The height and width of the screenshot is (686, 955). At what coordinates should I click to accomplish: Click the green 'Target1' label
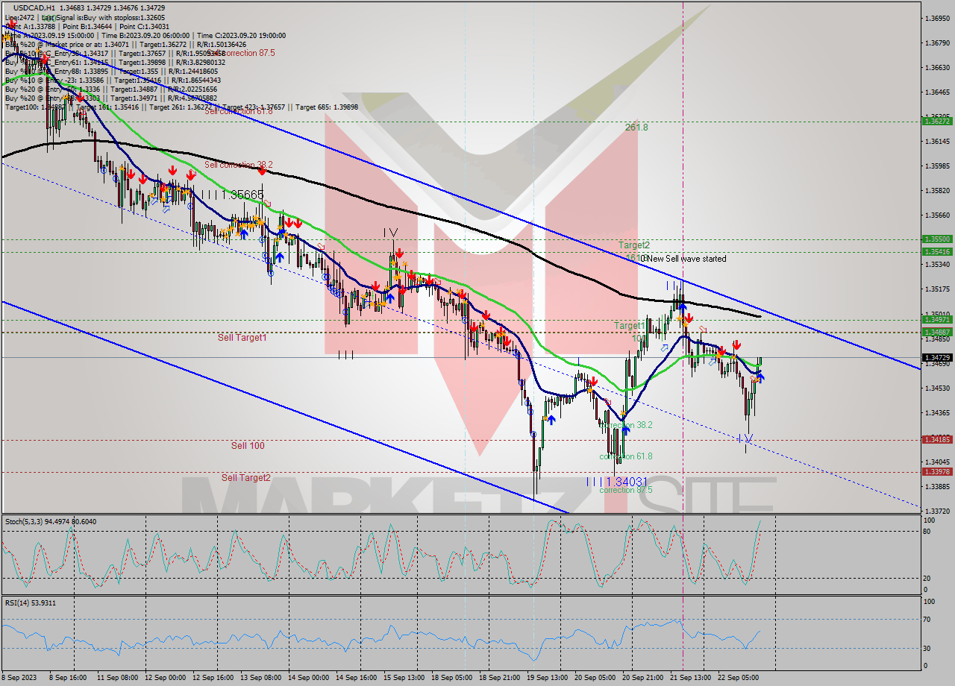point(630,326)
